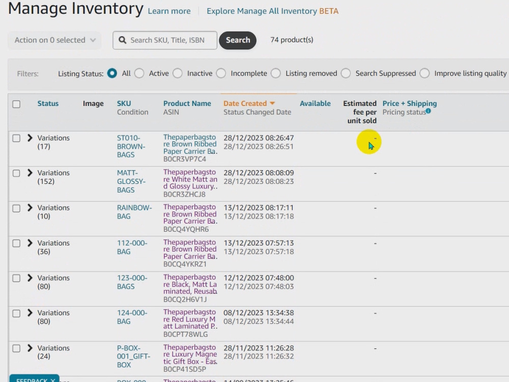Open the Feedback tab
The height and width of the screenshot is (382, 509).
32,380
